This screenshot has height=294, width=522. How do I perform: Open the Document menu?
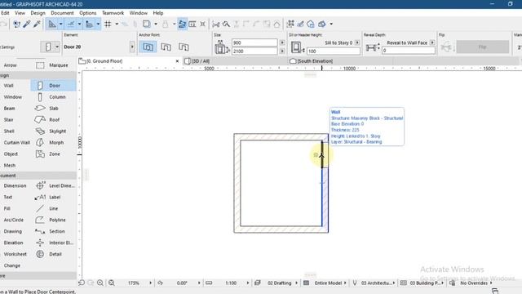coord(62,13)
